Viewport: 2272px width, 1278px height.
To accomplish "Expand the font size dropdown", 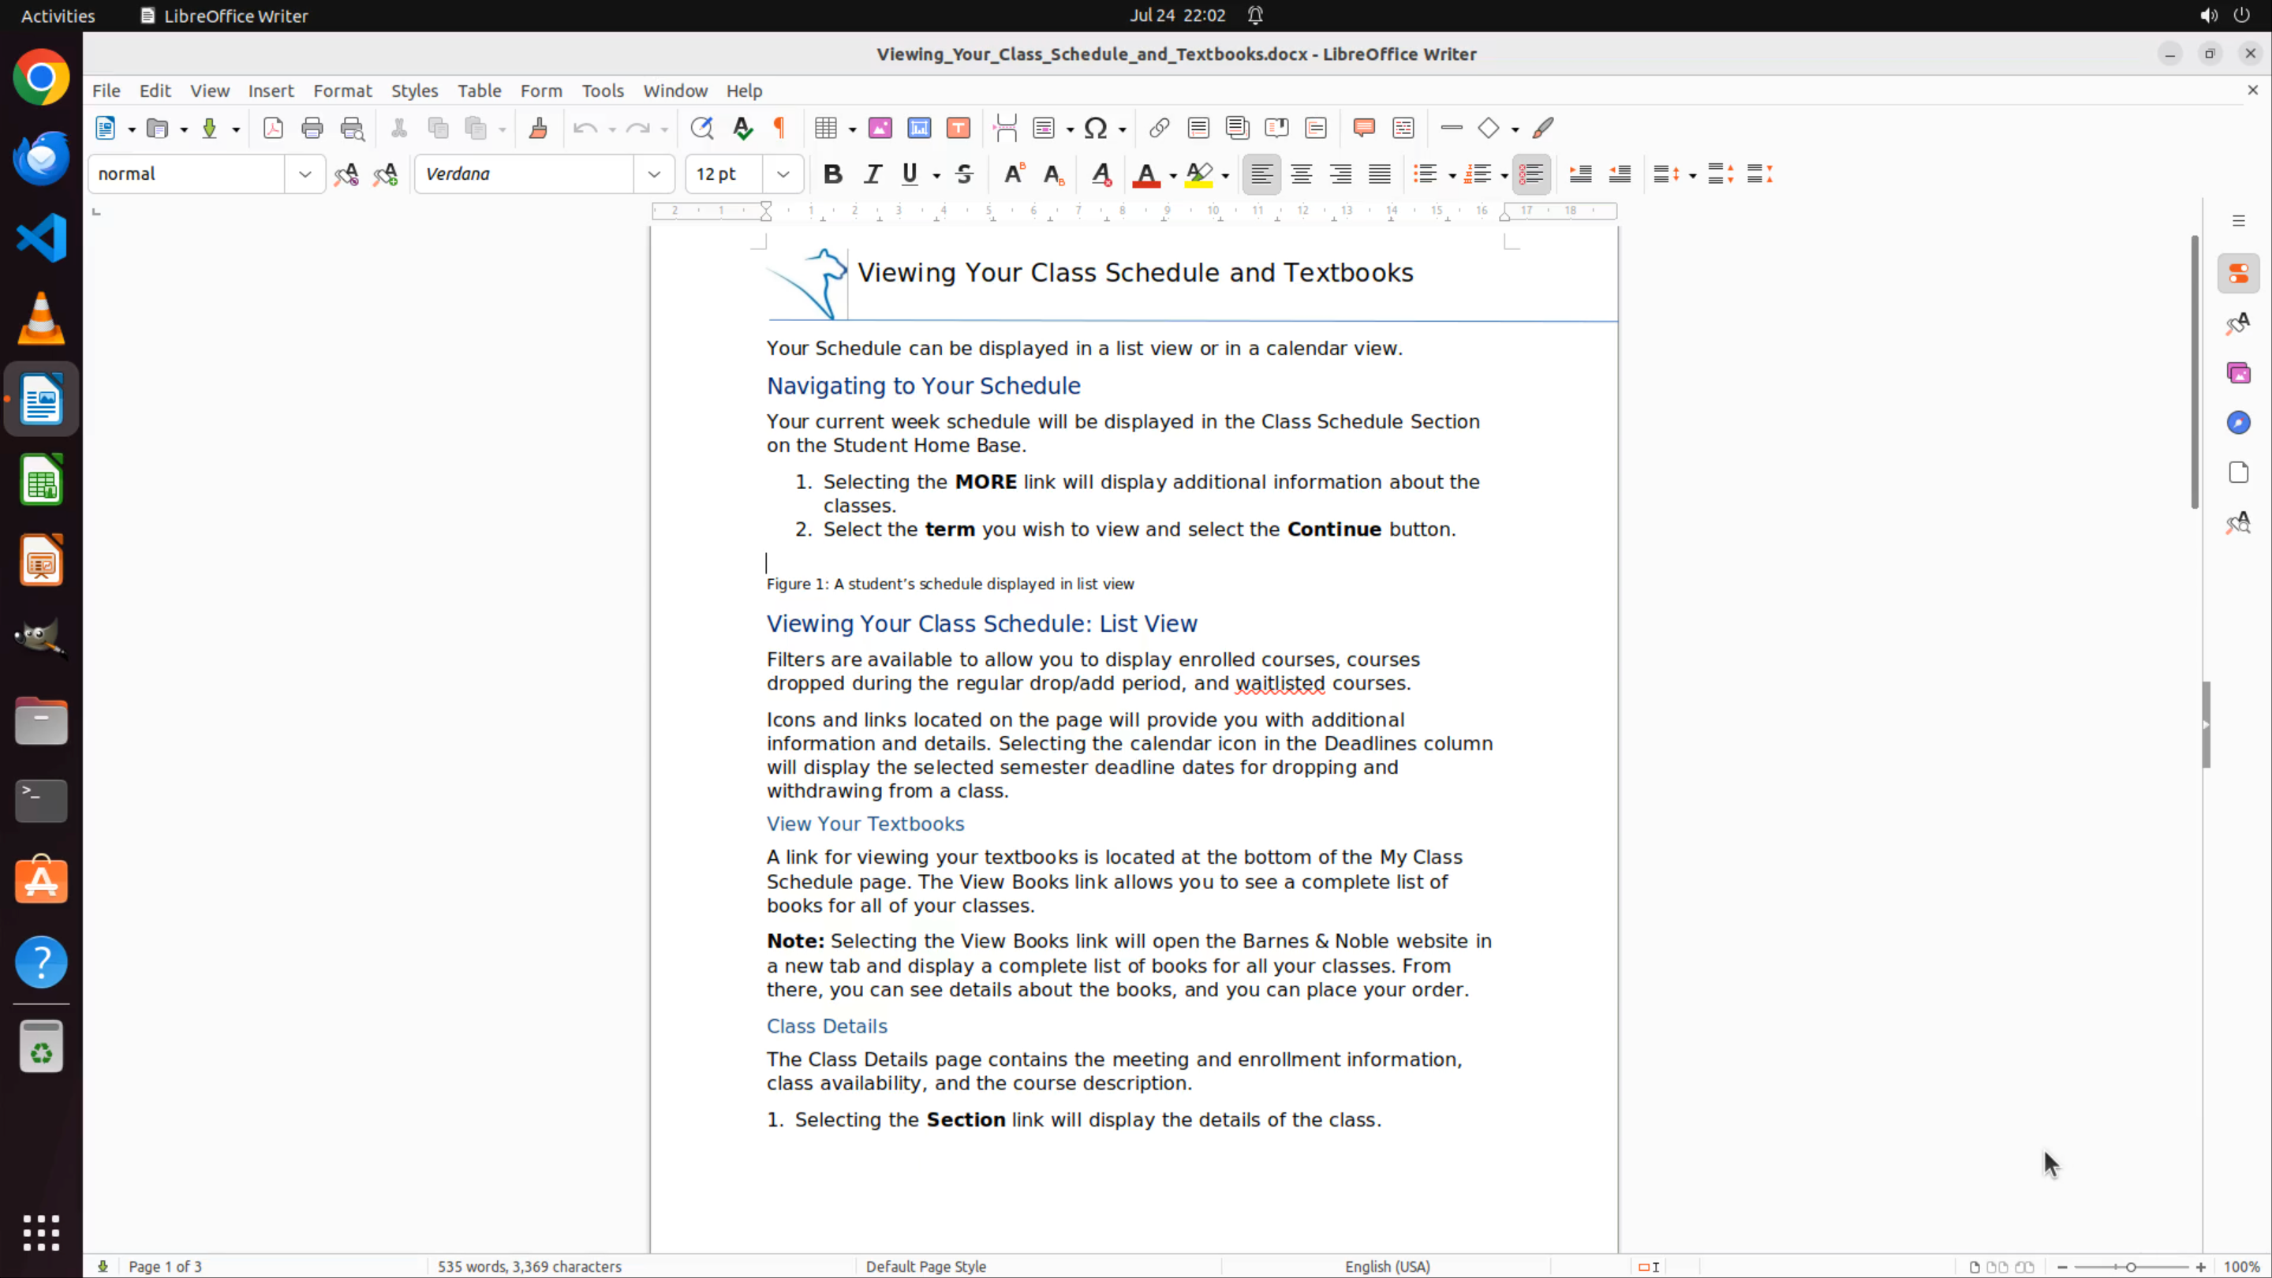I will [x=783, y=174].
